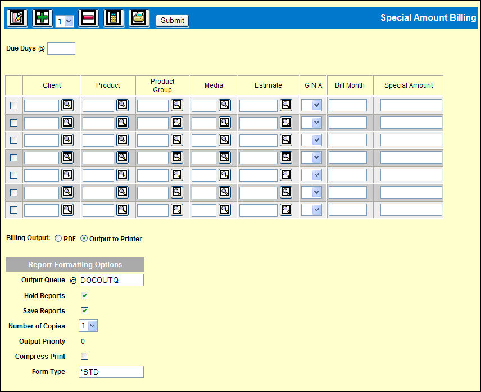Check the third row selection checkbox

click(x=14, y=140)
